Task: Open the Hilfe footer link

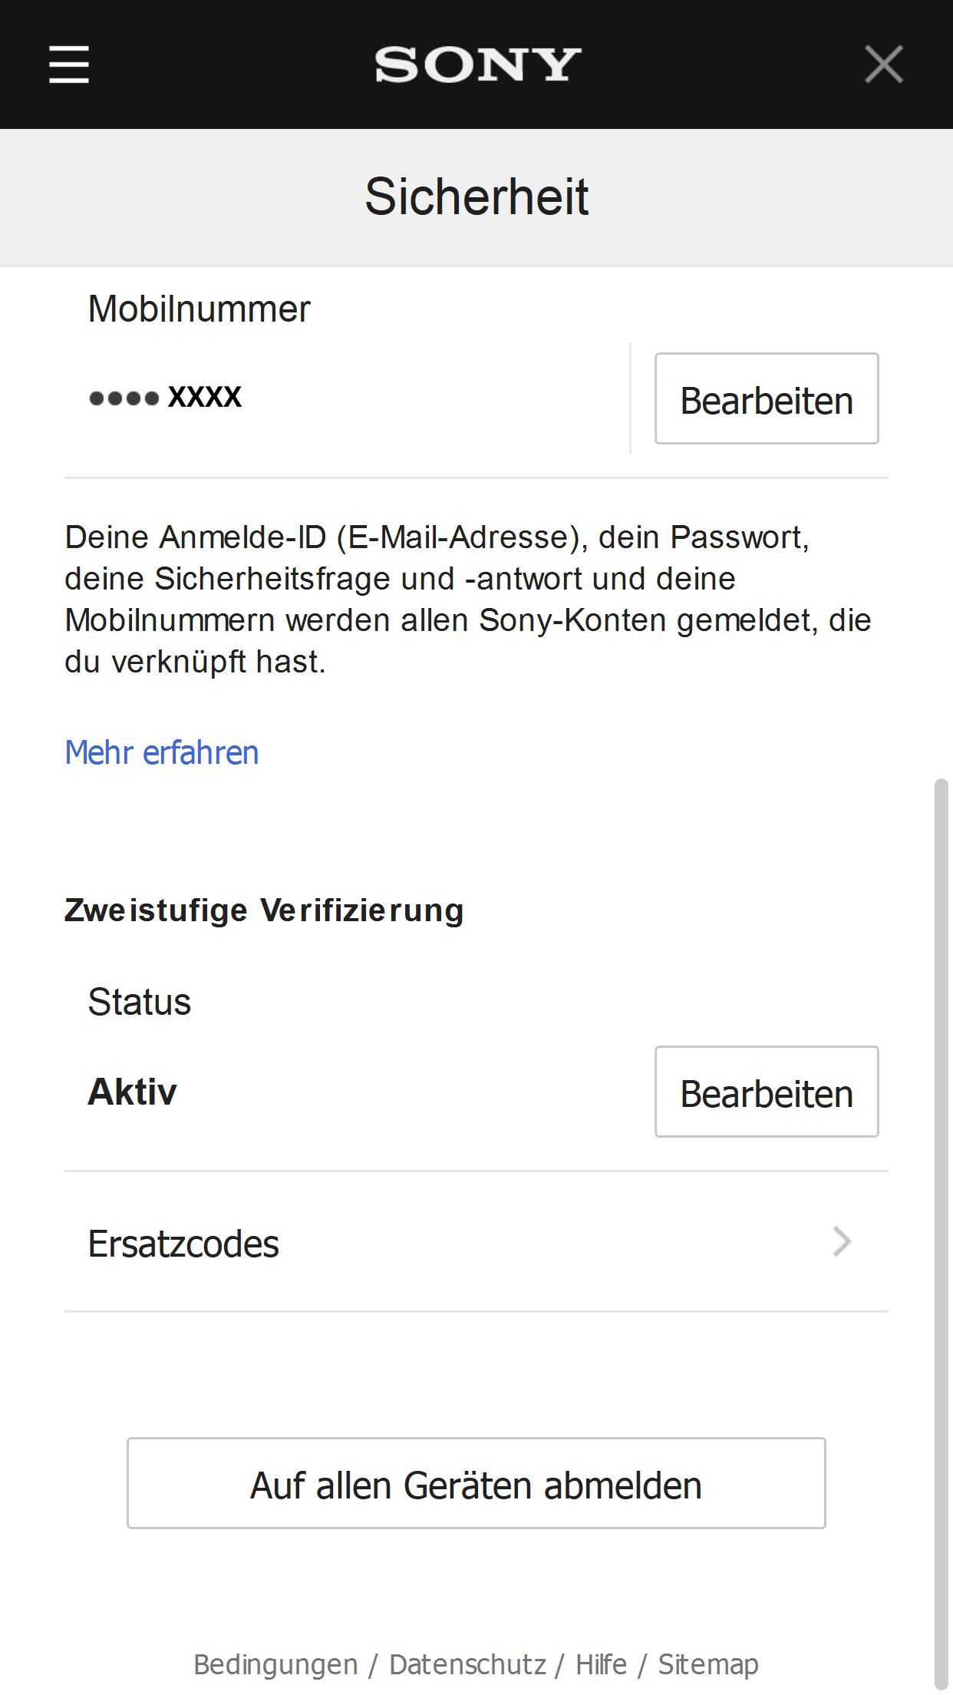Action: [601, 1664]
